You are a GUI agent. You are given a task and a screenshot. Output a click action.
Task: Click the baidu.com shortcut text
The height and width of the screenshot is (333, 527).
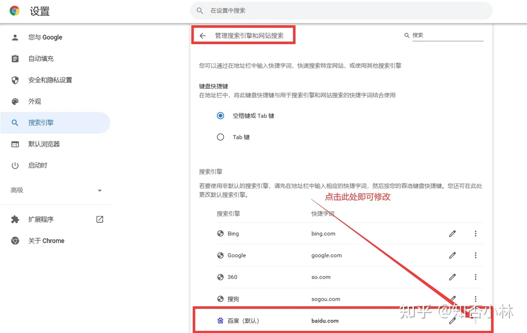click(325, 321)
